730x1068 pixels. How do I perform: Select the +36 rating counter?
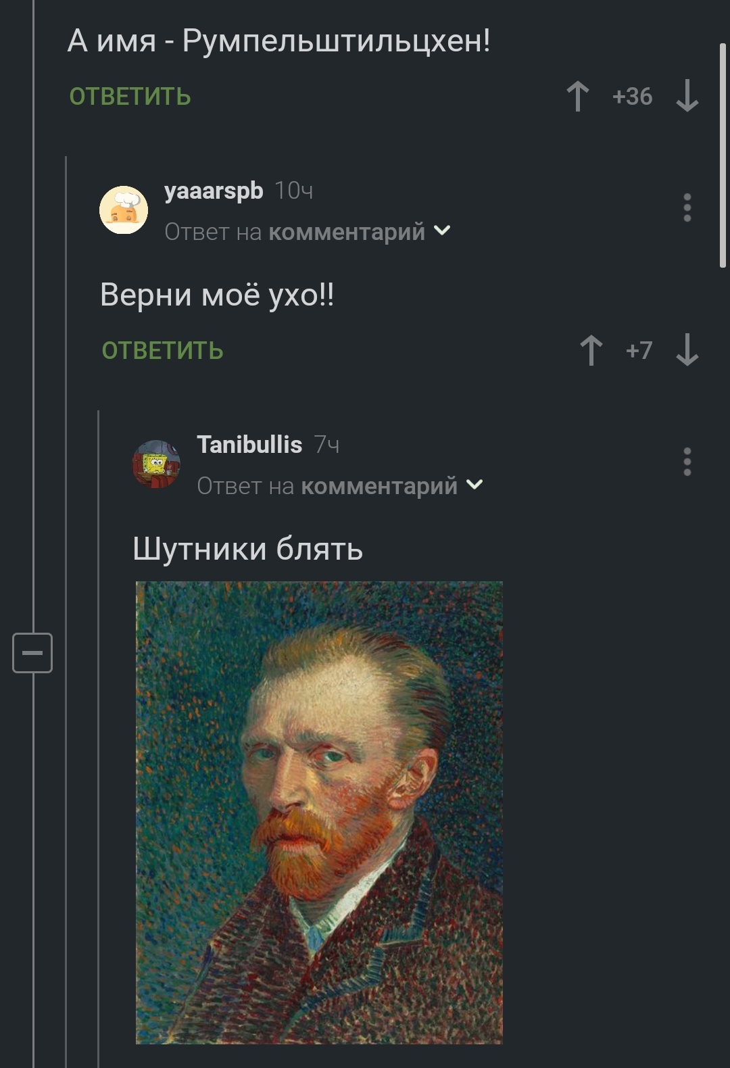[632, 96]
